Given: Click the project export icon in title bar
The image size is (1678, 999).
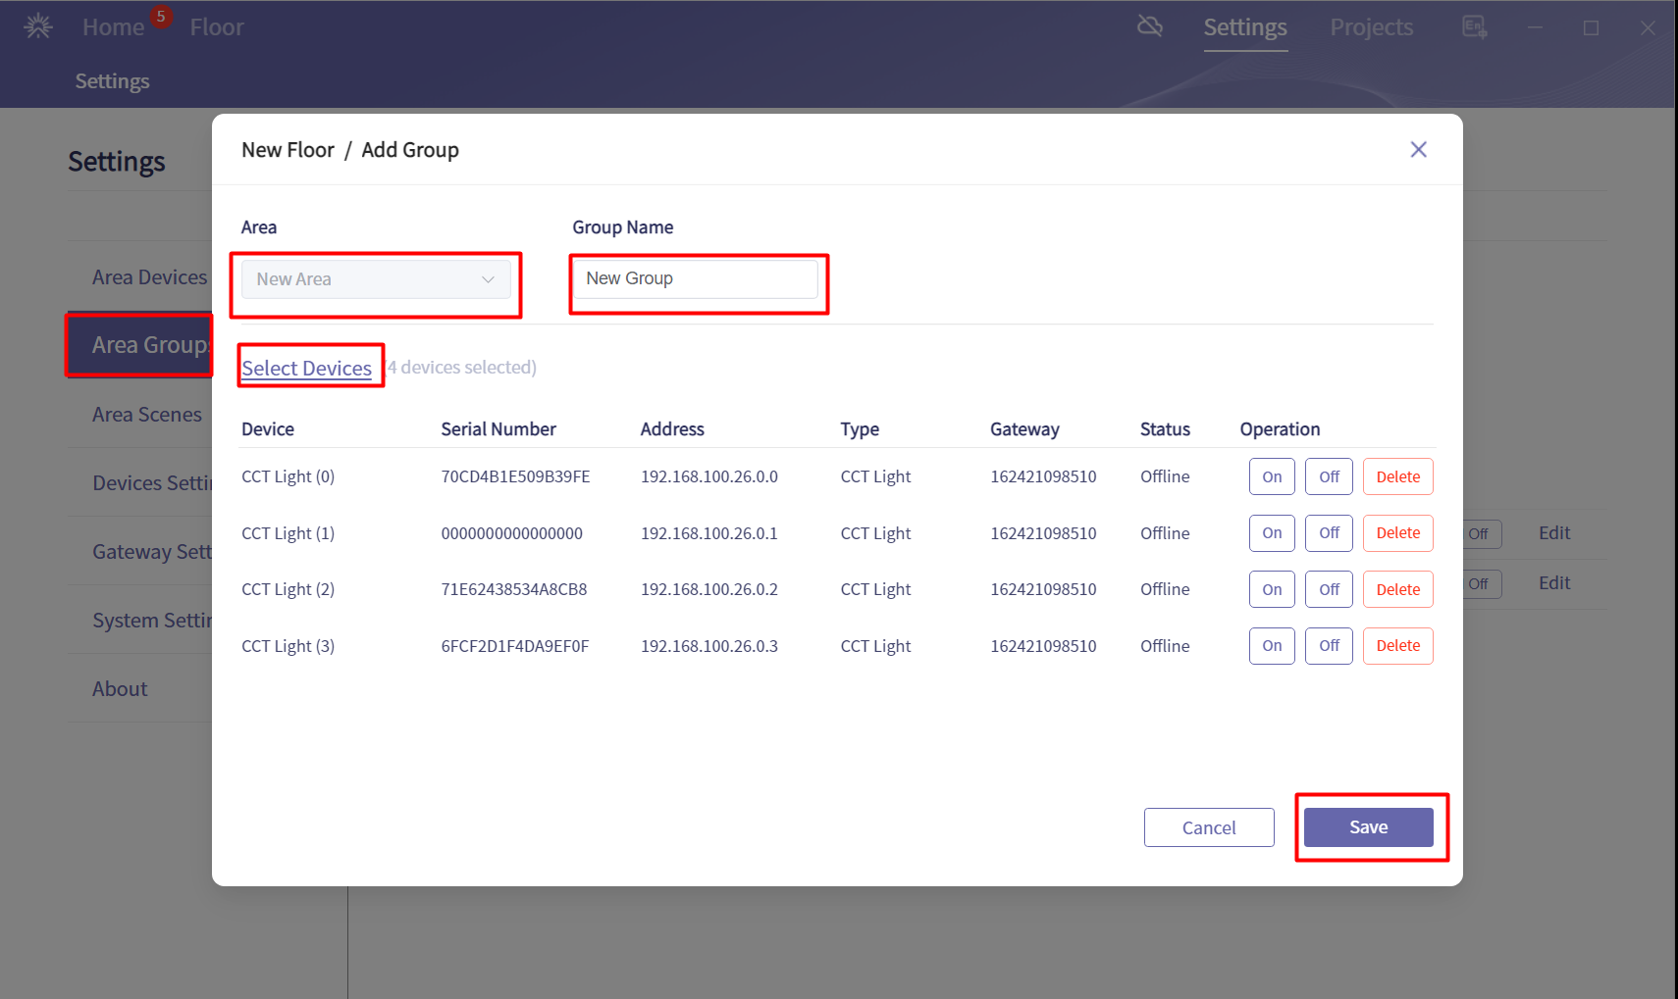Looking at the screenshot, I should click(x=1474, y=26).
